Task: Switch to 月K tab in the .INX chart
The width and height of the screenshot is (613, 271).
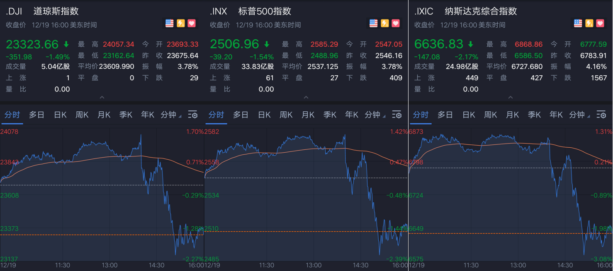Action: 308,115
